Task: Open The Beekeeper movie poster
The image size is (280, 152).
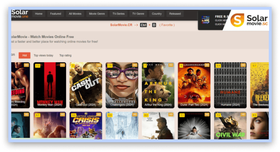Action: [259, 85]
